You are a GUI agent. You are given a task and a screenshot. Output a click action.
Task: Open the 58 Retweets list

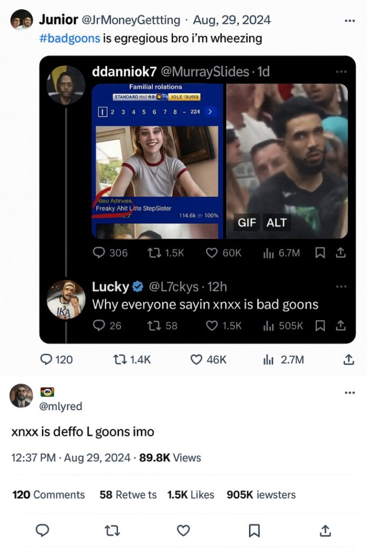(x=128, y=495)
